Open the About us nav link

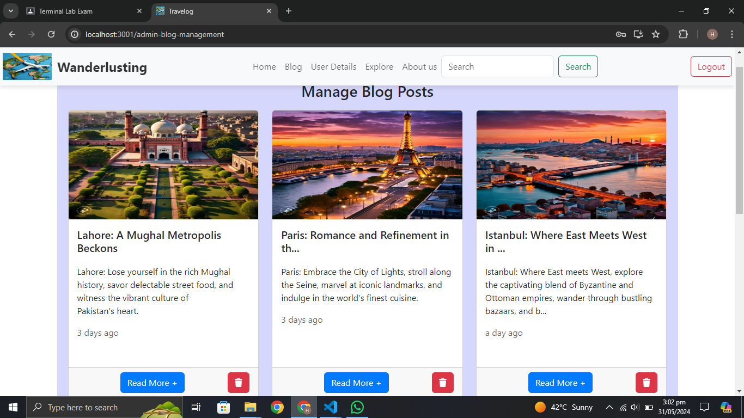[x=419, y=66]
